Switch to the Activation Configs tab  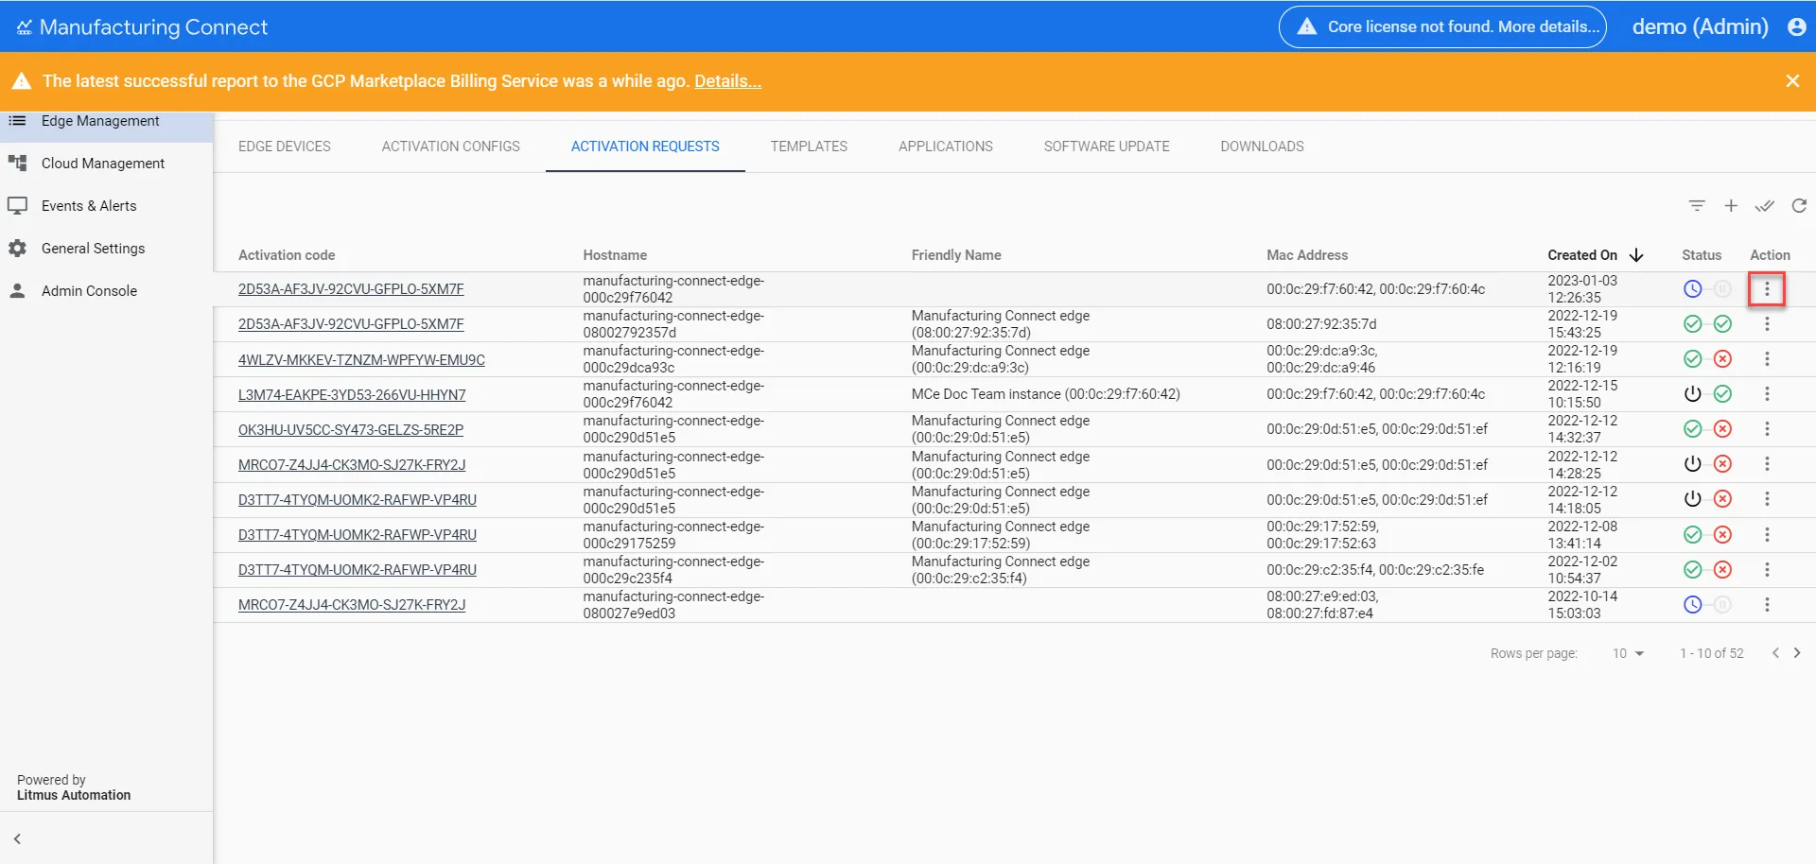point(451,147)
